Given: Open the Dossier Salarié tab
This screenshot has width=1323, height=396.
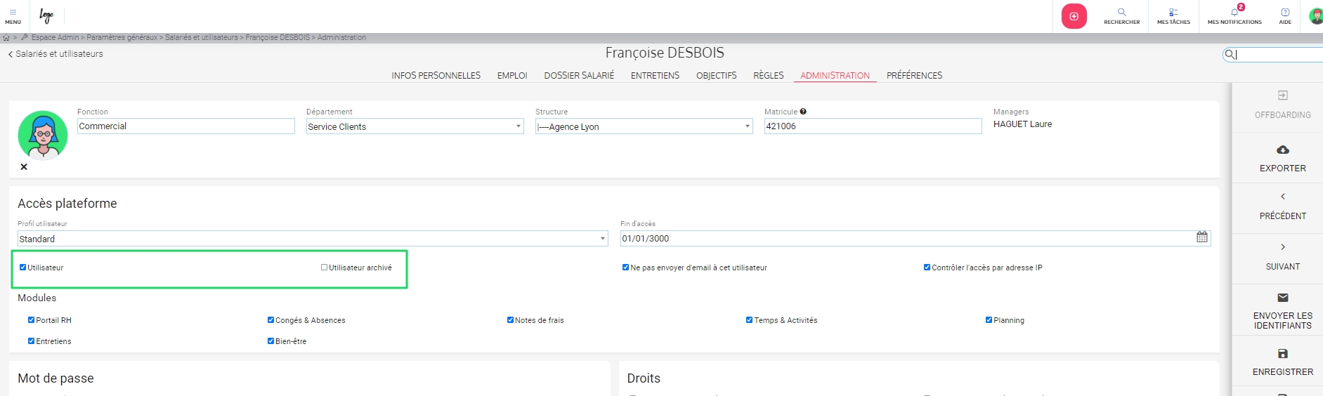Looking at the screenshot, I should 578,76.
